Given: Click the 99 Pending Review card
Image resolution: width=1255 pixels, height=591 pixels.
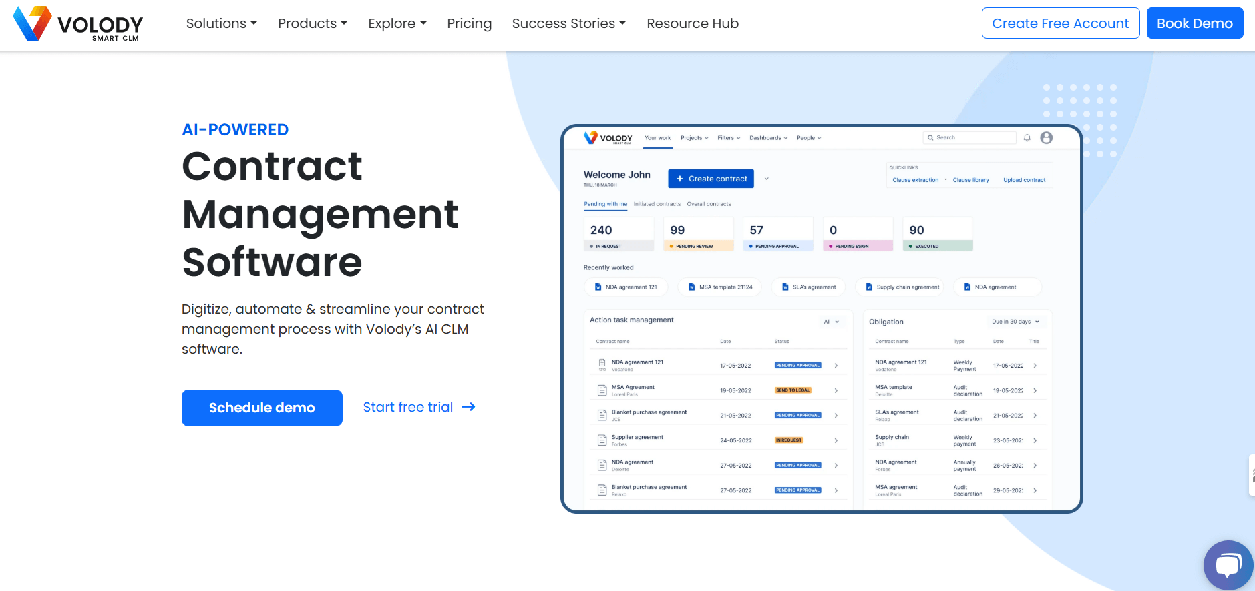Looking at the screenshot, I should point(699,234).
